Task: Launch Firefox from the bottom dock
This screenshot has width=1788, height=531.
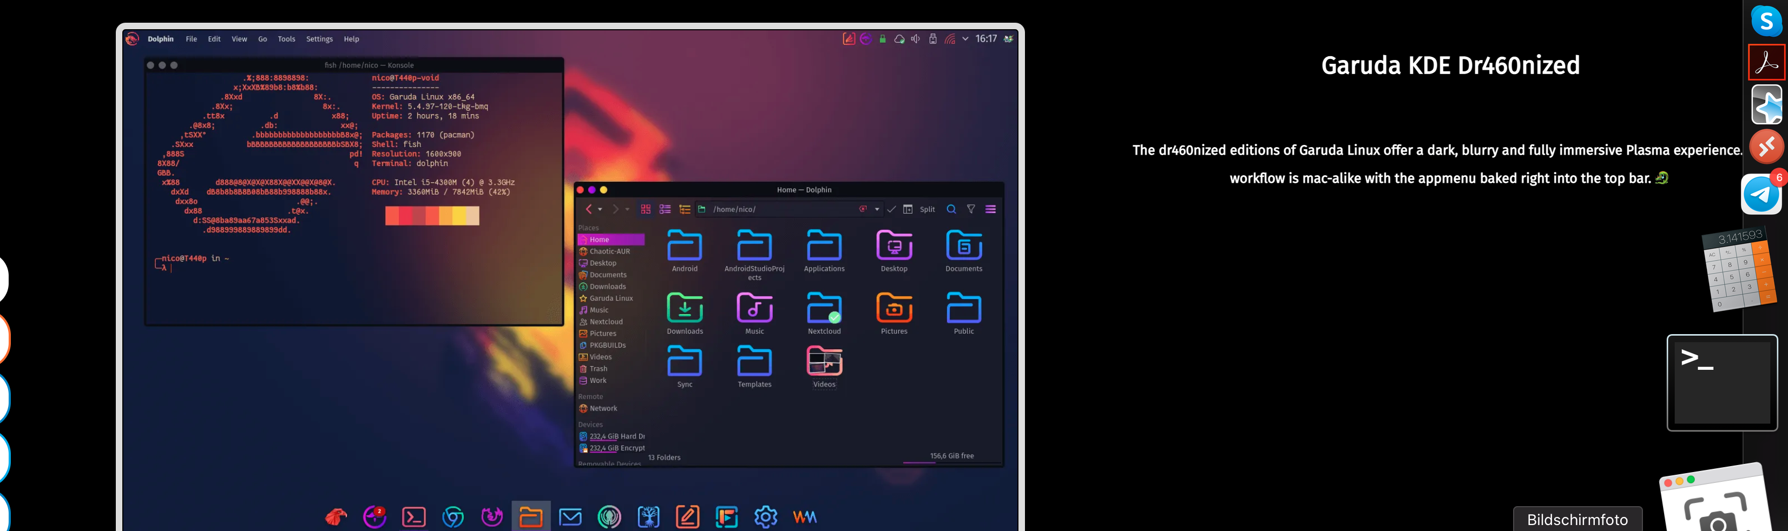Action: (x=492, y=517)
